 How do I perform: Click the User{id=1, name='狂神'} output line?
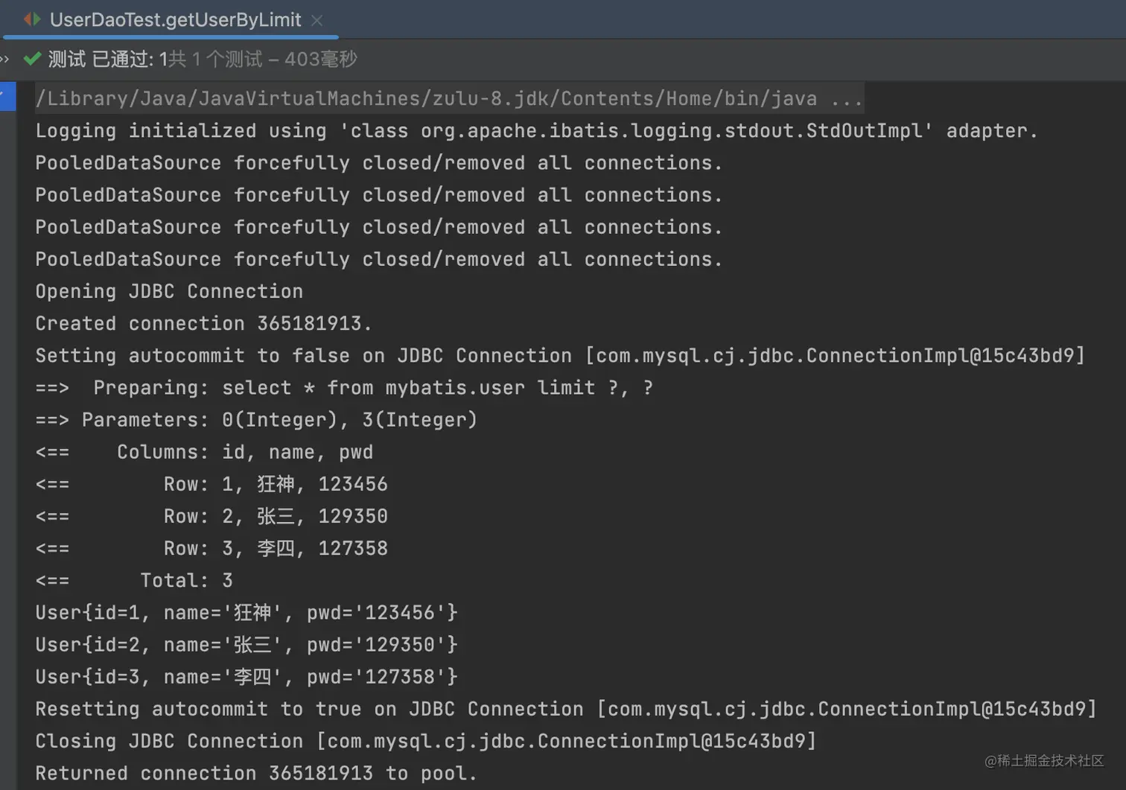click(x=246, y=612)
